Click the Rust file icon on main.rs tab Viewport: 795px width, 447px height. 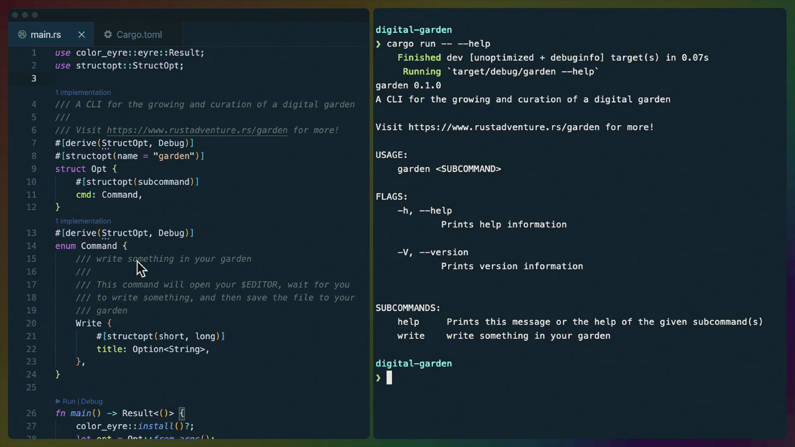[x=22, y=35]
